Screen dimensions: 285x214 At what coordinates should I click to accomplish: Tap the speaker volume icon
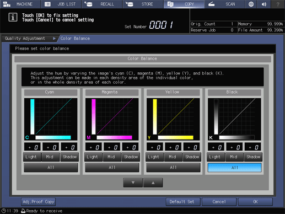coord(264,4)
